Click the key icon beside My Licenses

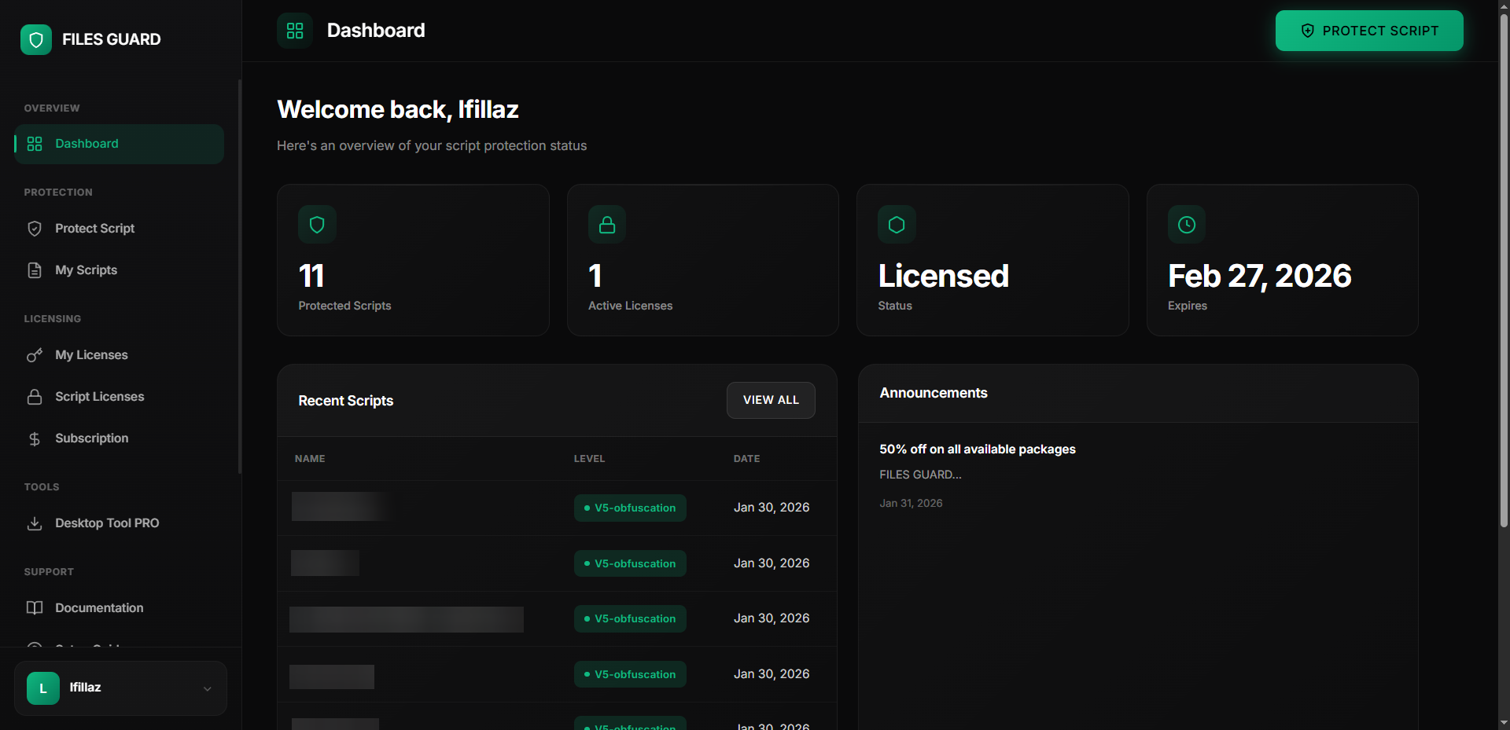pos(35,355)
